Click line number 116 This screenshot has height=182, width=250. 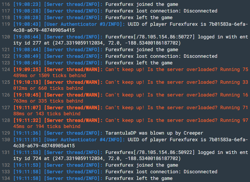[x=6, y=4]
